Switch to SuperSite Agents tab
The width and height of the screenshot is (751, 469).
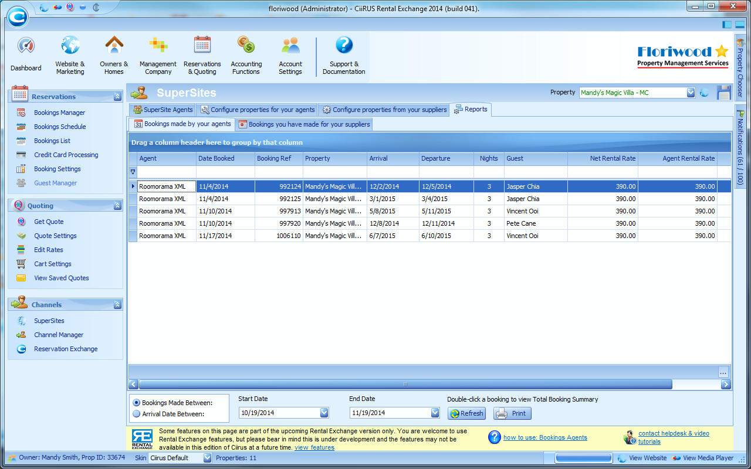point(163,110)
